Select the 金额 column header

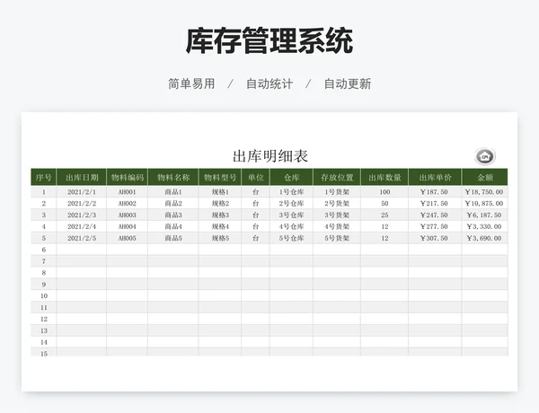pyautogui.click(x=485, y=177)
